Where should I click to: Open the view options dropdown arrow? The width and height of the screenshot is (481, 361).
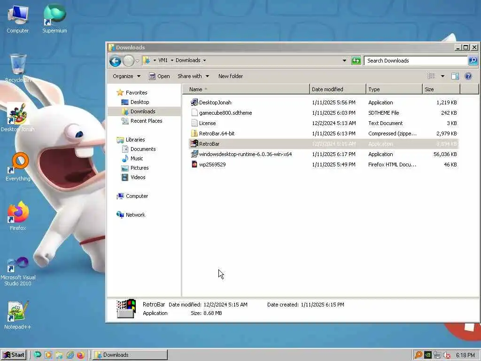pyautogui.click(x=442, y=76)
